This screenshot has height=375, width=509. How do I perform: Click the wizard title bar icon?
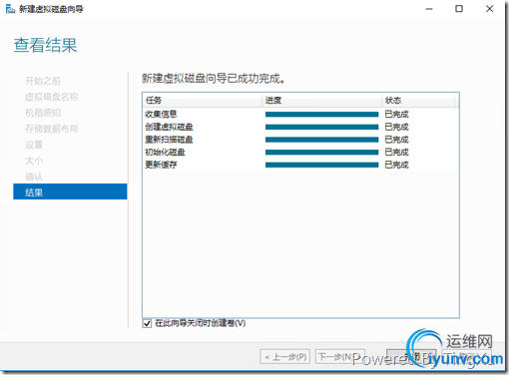10,9
